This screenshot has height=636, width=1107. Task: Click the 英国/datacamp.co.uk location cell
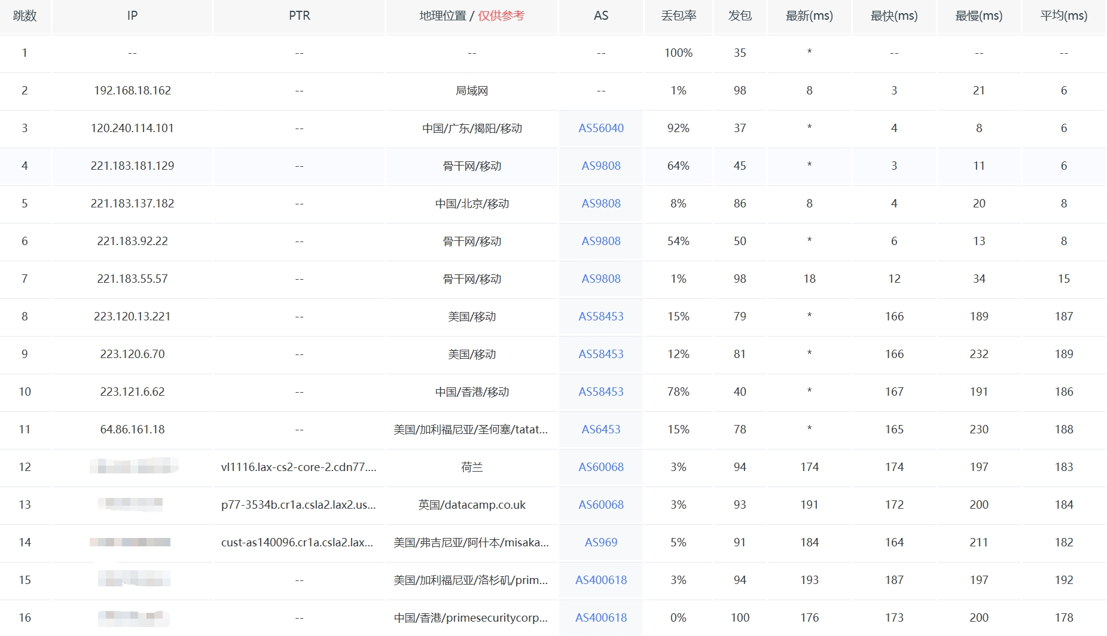(472, 504)
